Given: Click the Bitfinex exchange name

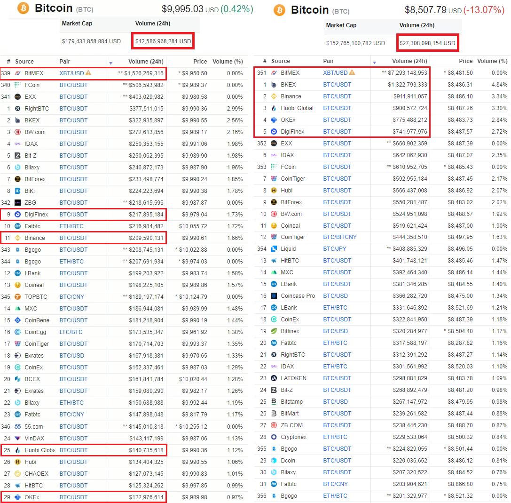Looking at the screenshot, I should 290,331.
